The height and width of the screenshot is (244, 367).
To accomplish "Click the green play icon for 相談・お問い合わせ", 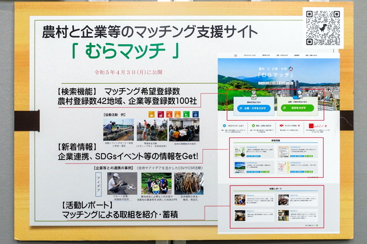I will 253,126.
